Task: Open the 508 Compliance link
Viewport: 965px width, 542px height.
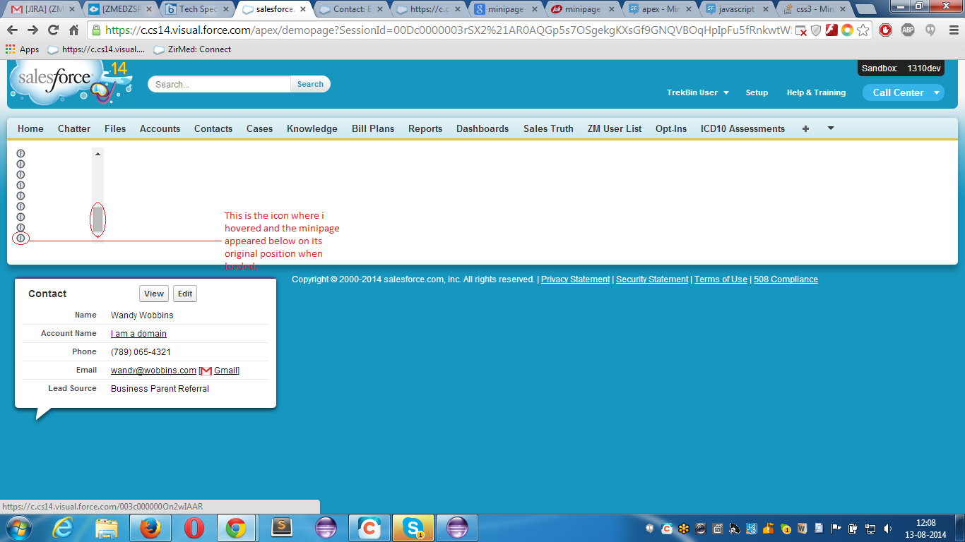Action: [x=786, y=279]
